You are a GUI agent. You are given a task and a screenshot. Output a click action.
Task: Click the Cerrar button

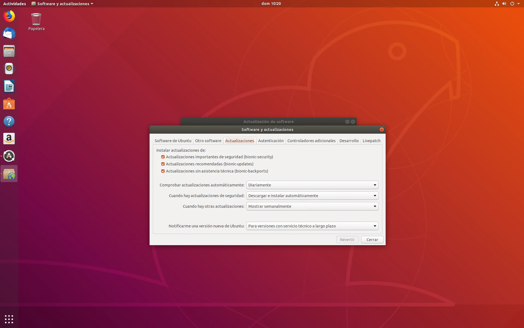(372, 240)
